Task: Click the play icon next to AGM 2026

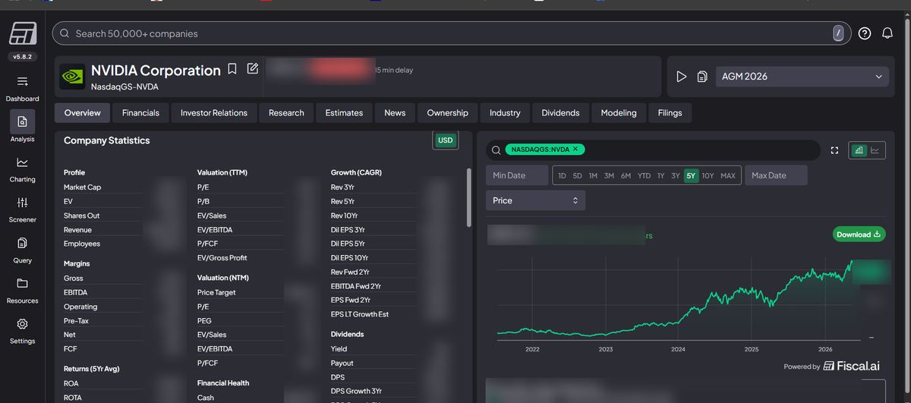Action: tap(681, 77)
